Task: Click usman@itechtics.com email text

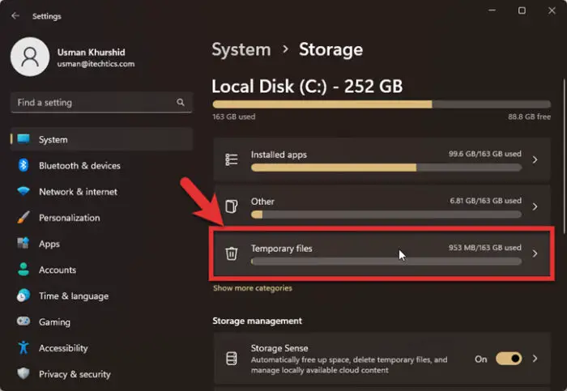Action: coord(96,64)
